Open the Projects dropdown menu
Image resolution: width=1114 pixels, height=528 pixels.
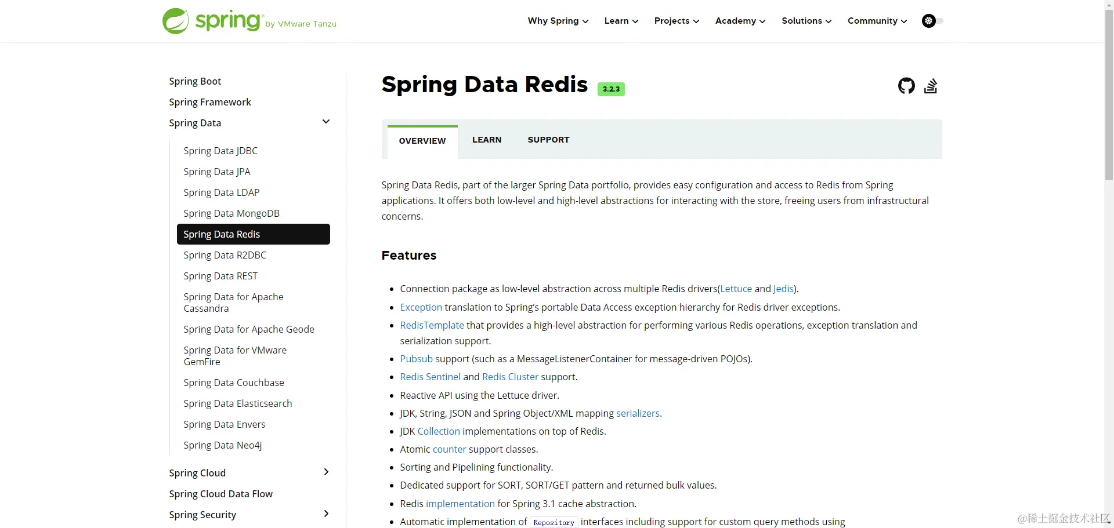tap(677, 21)
